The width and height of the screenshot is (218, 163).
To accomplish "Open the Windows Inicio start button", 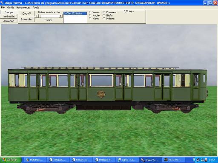I will point(11,160).
